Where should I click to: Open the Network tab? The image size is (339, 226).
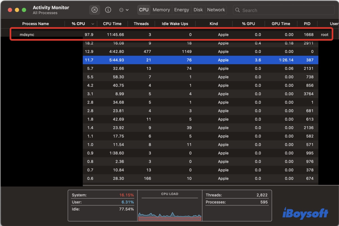[216, 10]
